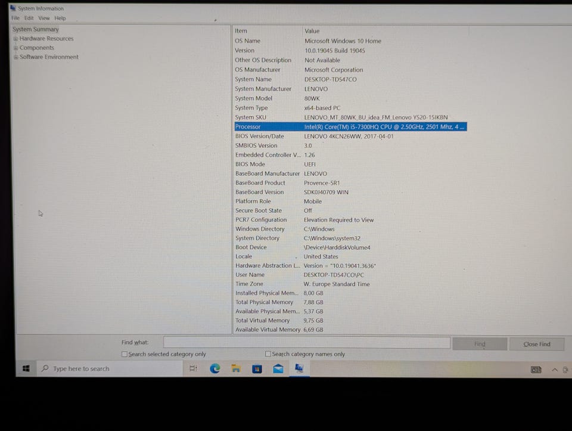The width and height of the screenshot is (572, 431).
Task: Select the System Directory row
Action: [x=350, y=238]
